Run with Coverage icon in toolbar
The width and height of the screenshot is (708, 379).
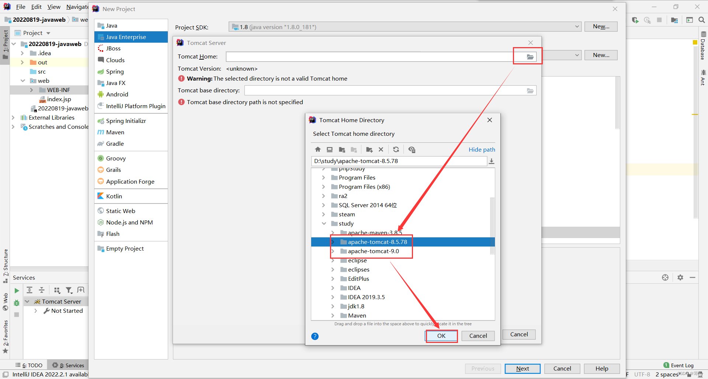635,20
